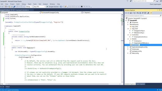This screenshot has width=162, height=91.
Task: Collapse the Controllers folder
Action: 128,35
